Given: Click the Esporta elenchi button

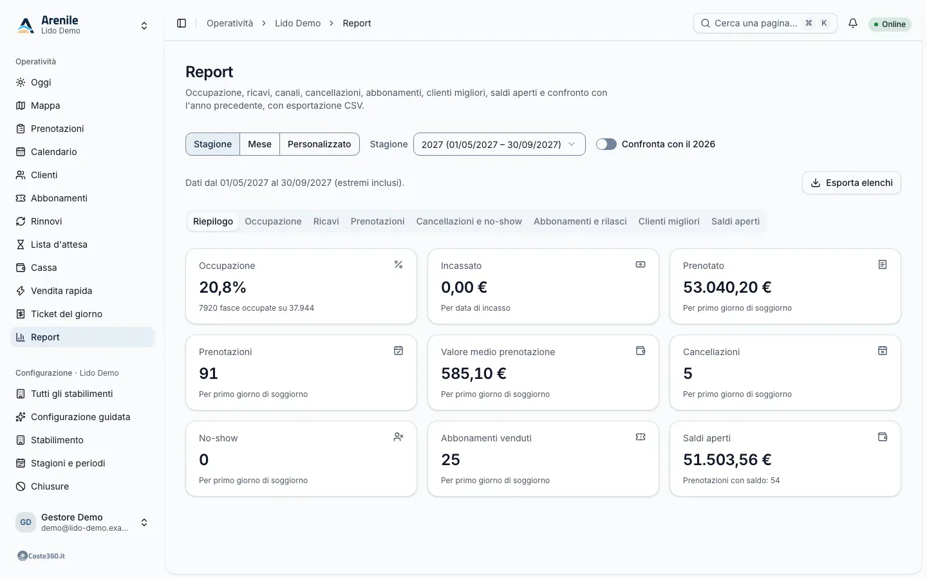Looking at the screenshot, I should (x=851, y=183).
